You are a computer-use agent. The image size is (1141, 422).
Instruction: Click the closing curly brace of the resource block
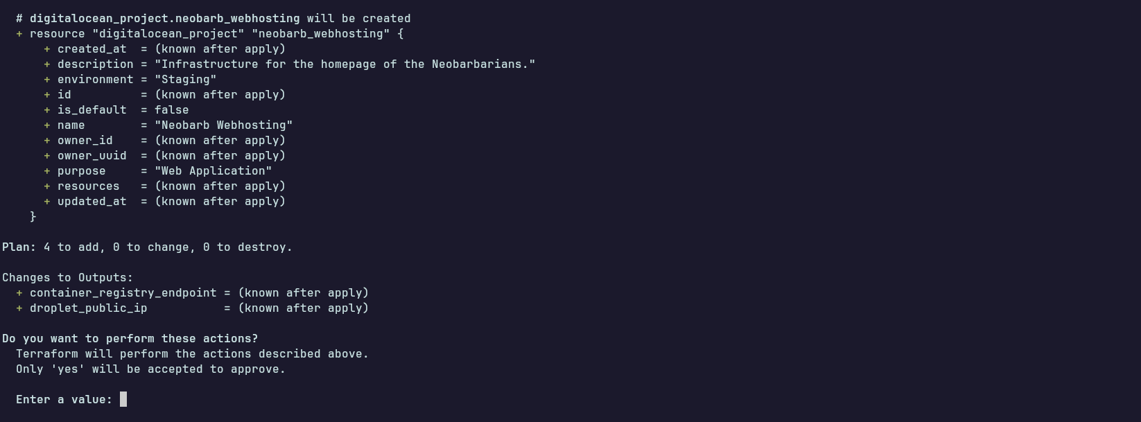coord(33,217)
